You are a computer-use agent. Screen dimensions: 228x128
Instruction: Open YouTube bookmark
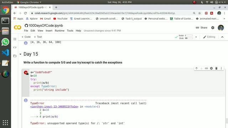[x=60, y=19]
